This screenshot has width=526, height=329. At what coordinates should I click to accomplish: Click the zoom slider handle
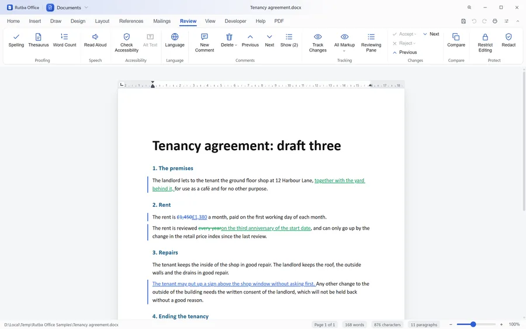(473, 324)
